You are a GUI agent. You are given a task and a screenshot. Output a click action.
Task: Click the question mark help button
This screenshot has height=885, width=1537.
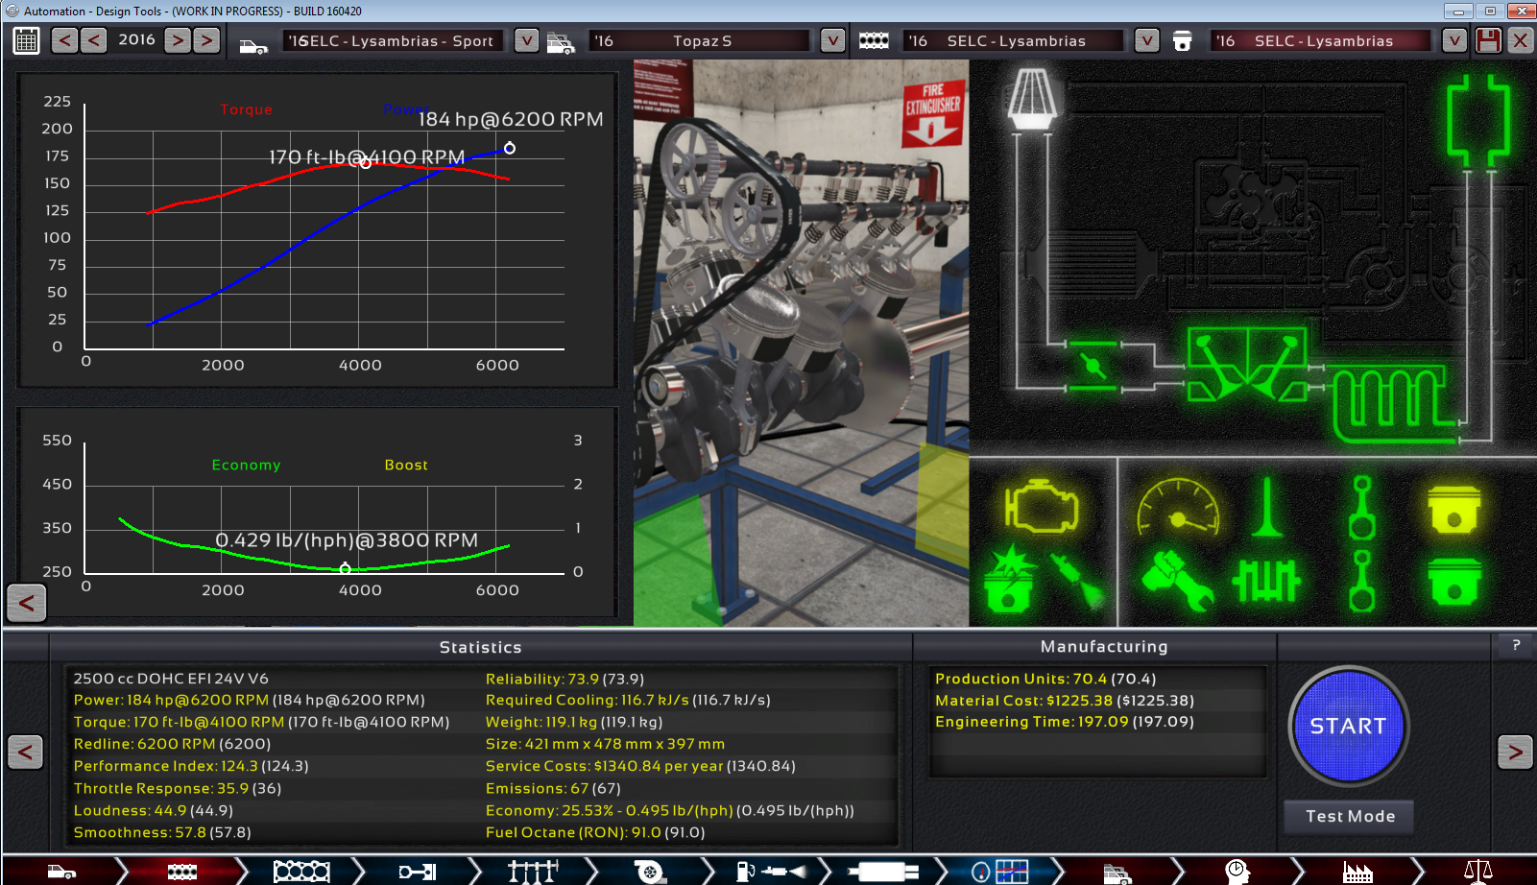point(1516,646)
